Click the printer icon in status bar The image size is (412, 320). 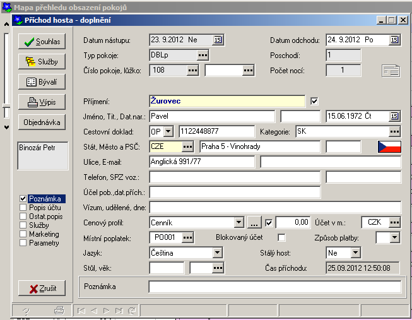coord(59,310)
